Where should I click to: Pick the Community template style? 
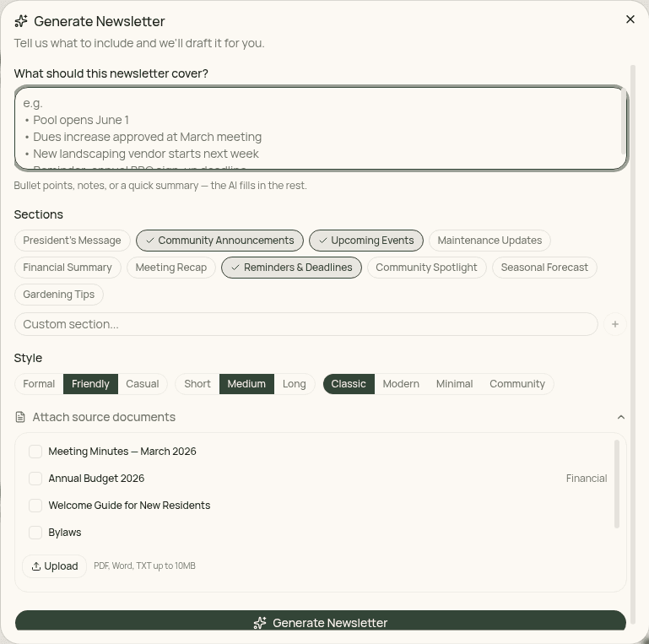[x=517, y=384]
